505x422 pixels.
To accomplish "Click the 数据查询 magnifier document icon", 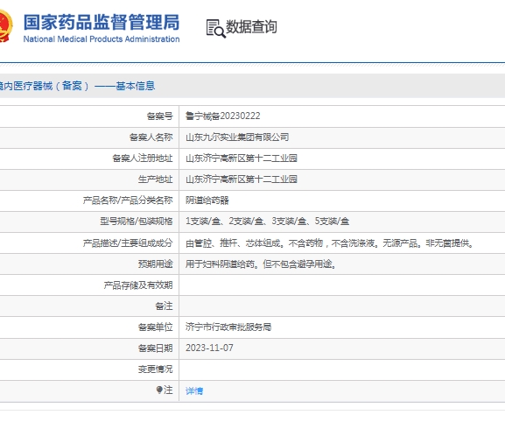I will pos(215,28).
